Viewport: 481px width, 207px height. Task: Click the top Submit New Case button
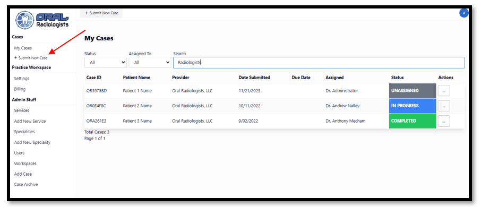click(101, 13)
